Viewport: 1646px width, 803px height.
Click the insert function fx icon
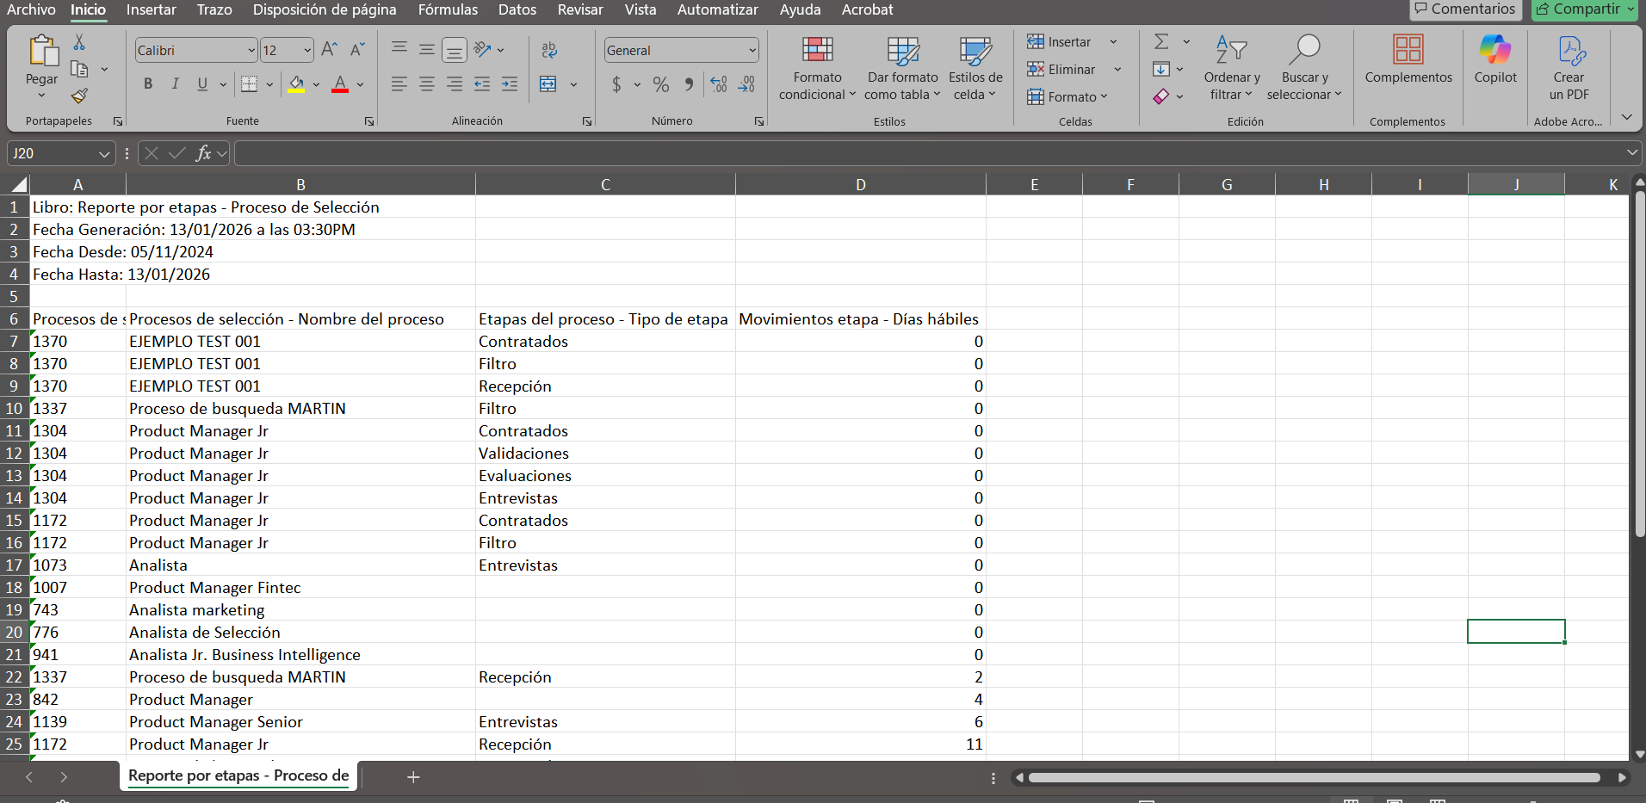tap(203, 153)
